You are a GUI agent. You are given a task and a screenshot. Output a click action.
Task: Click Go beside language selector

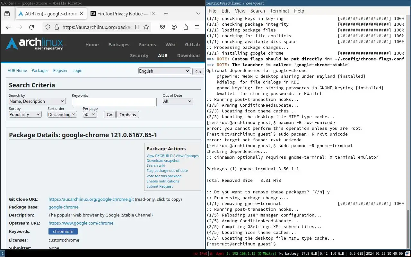click(198, 72)
